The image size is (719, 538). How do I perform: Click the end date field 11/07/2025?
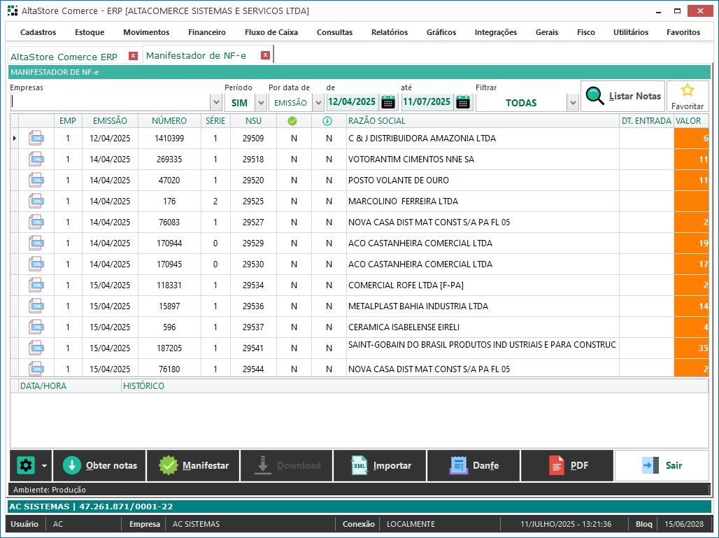click(427, 102)
